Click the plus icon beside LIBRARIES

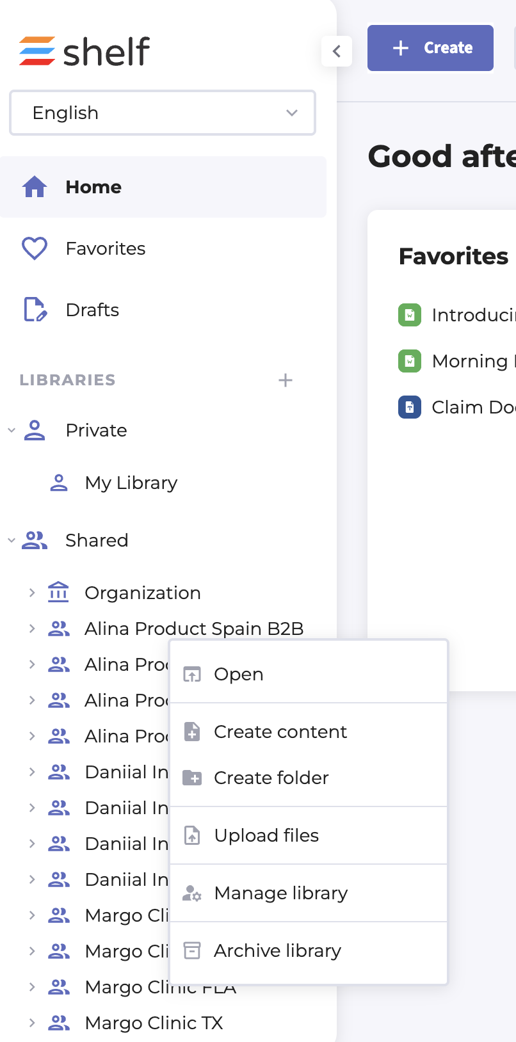click(x=286, y=380)
